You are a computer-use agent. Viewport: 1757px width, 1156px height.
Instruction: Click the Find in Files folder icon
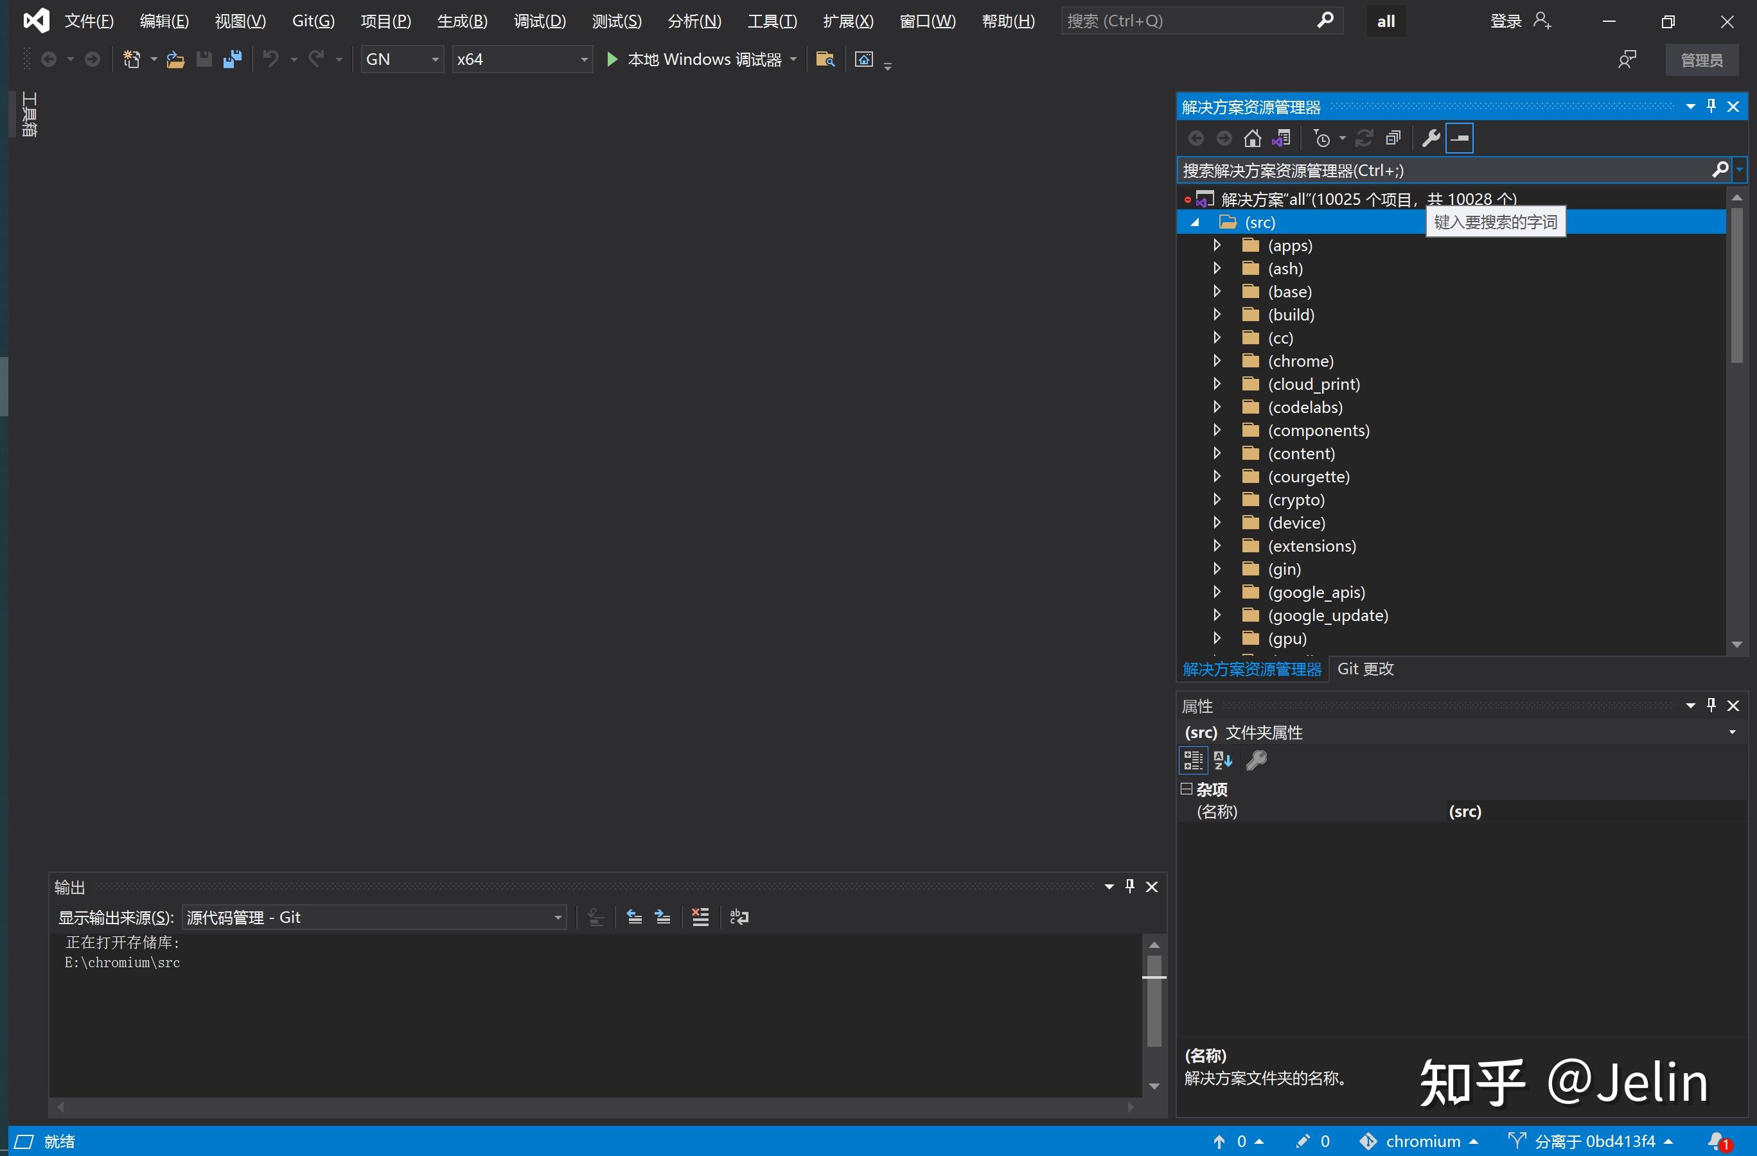point(826,59)
